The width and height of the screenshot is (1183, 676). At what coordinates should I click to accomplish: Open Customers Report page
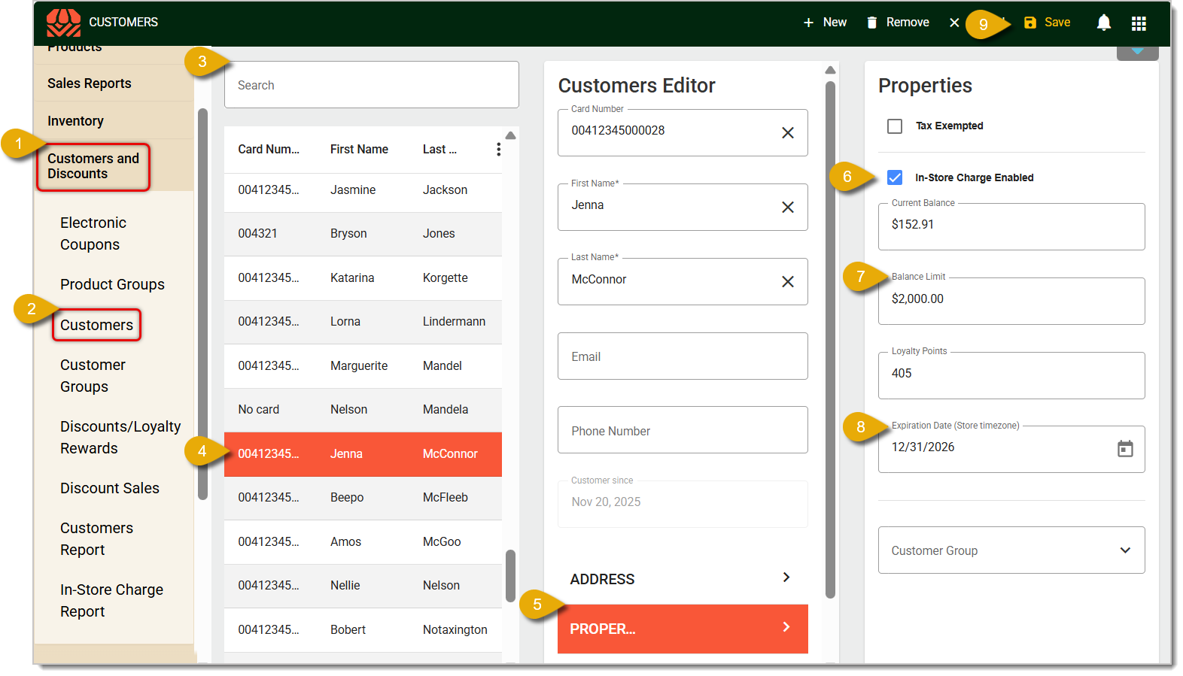pos(96,538)
